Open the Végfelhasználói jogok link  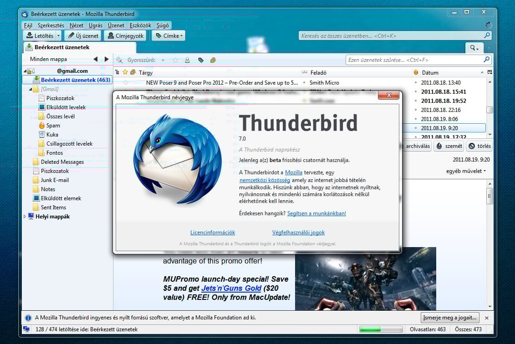298,233
